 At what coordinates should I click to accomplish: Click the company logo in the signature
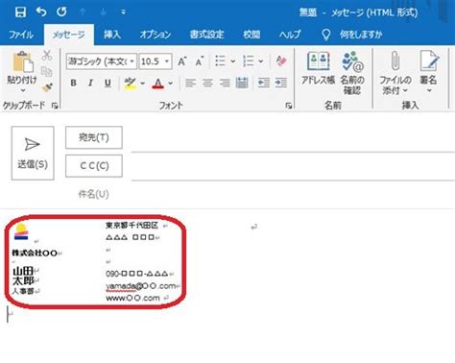[x=21, y=231]
